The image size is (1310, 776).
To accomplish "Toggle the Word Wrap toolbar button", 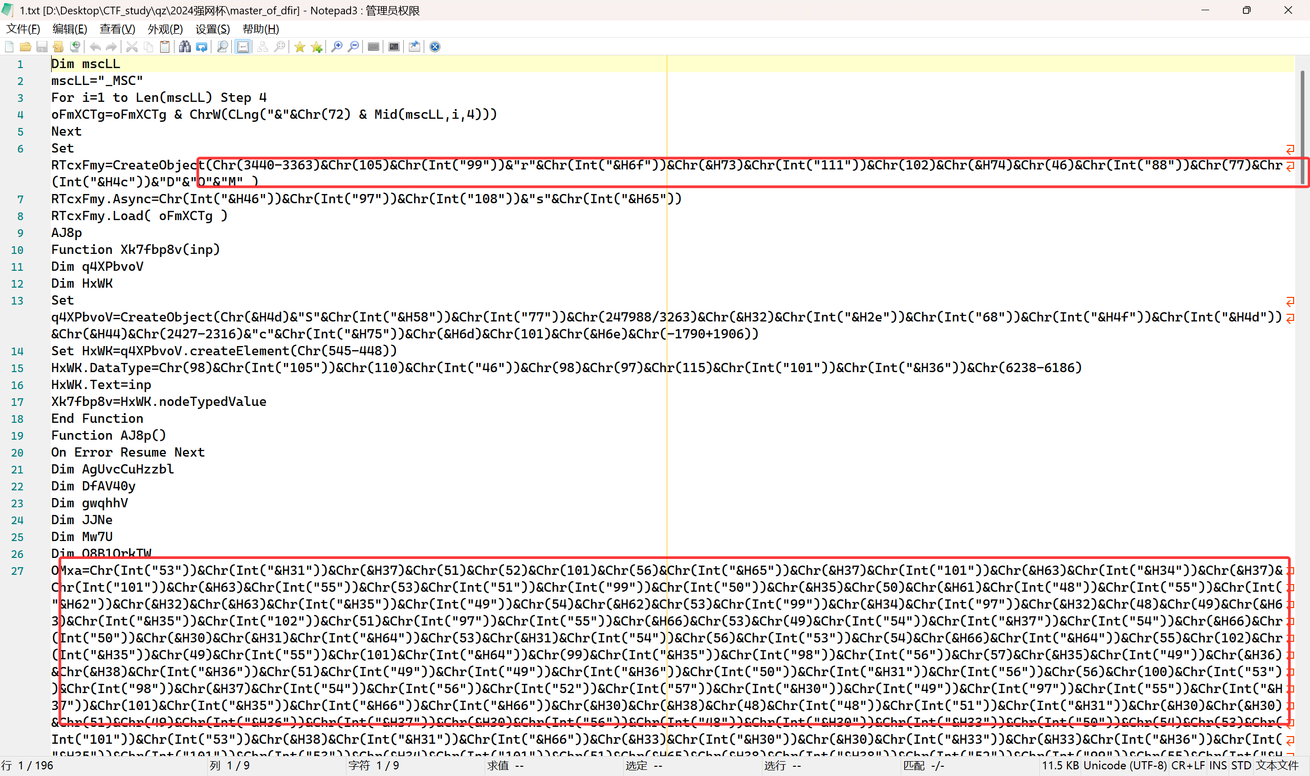I will pos(243,47).
